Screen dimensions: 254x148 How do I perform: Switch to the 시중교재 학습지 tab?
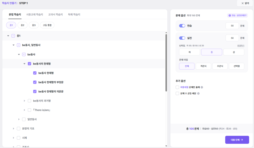[x=35, y=14]
